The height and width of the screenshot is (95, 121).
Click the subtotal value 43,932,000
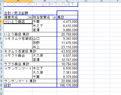[x=67, y=51]
